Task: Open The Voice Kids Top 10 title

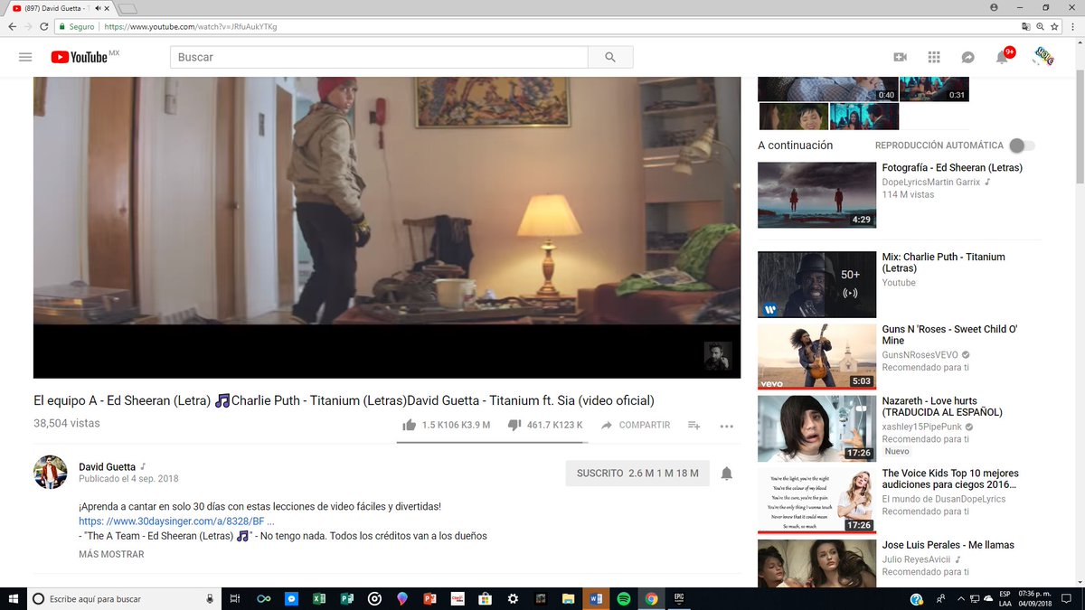Action: point(950,479)
